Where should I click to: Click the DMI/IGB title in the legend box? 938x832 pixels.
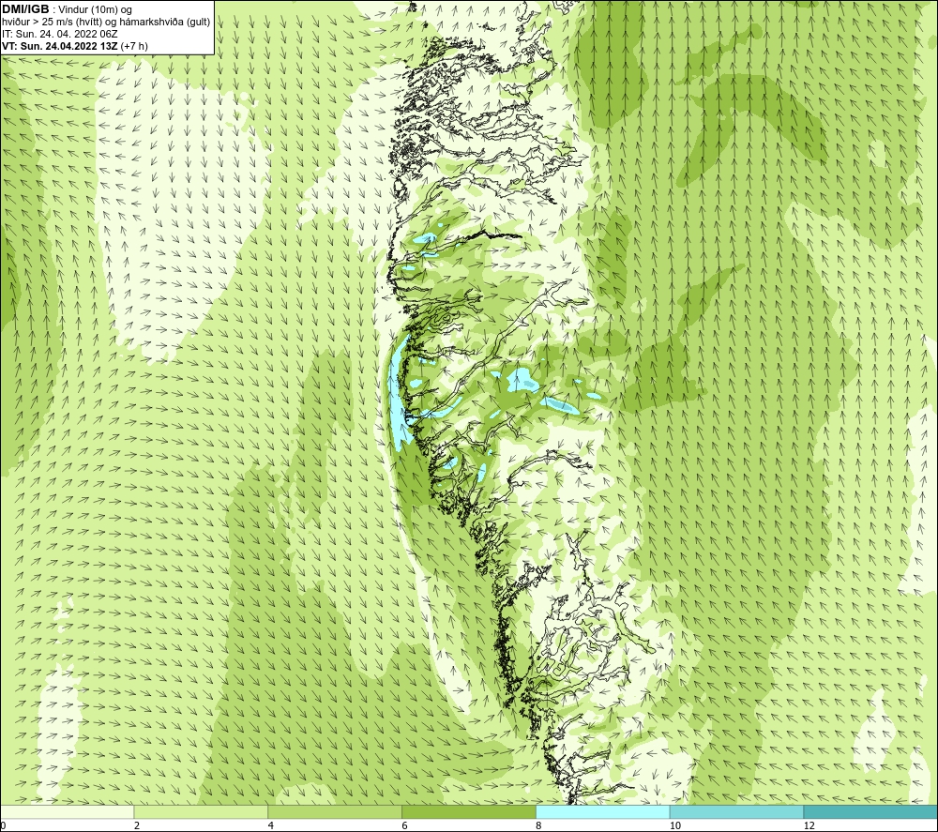click(x=25, y=9)
